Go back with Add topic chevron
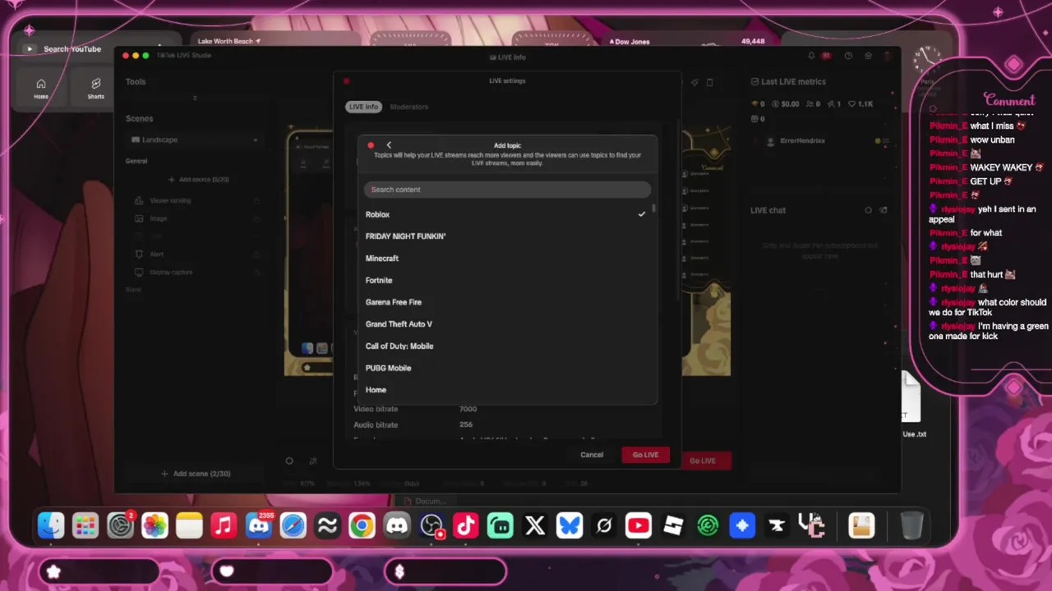This screenshot has width=1052, height=591. 389,145
